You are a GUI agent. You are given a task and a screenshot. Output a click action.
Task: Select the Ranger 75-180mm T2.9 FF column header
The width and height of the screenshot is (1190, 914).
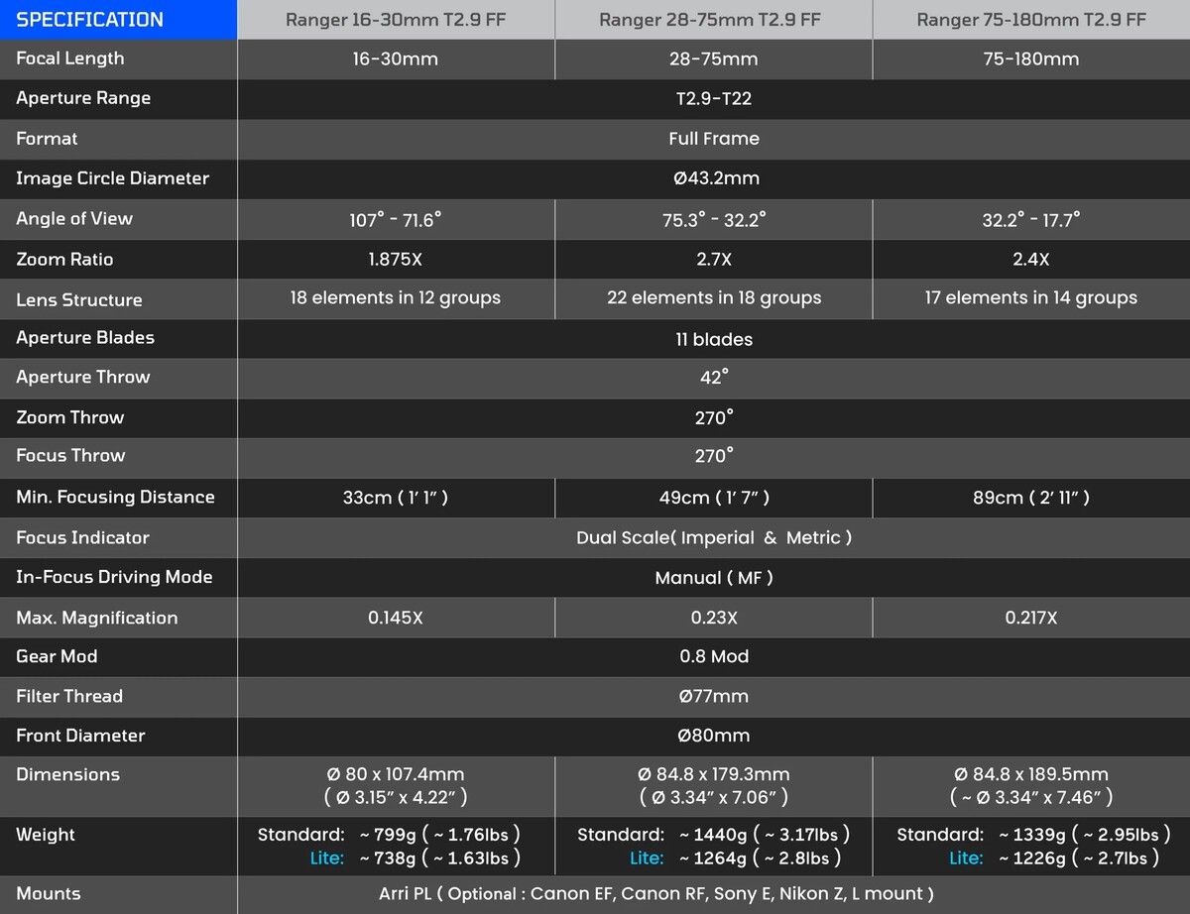pyautogui.click(x=1031, y=20)
